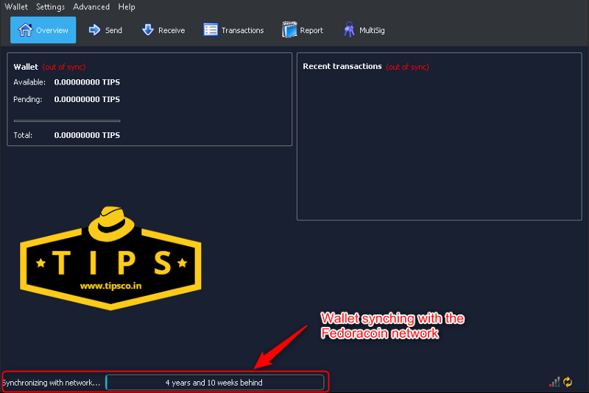The width and height of the screenshot is (589, 393).
Task: Open the Advanced menu
Action: [x=91, y=7]
